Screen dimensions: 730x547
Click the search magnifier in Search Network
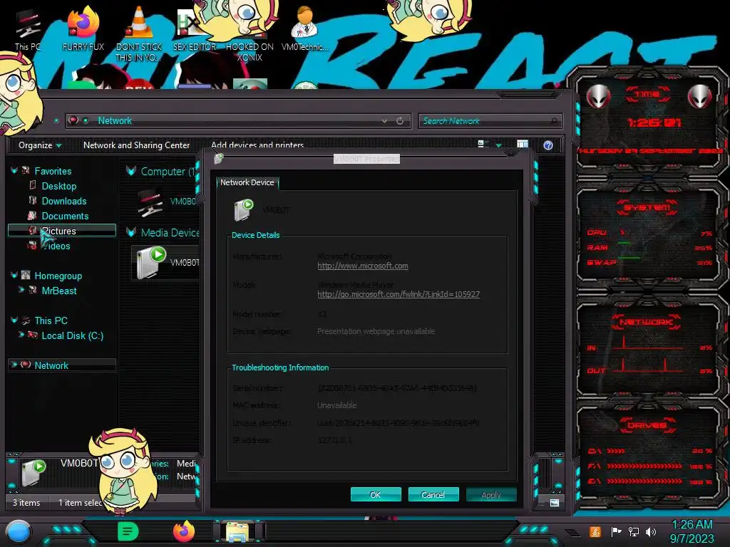pyautogui.click(x=554, y=121)
